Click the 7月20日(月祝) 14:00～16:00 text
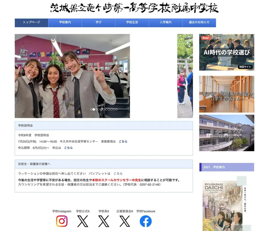 tap(38, 142)
